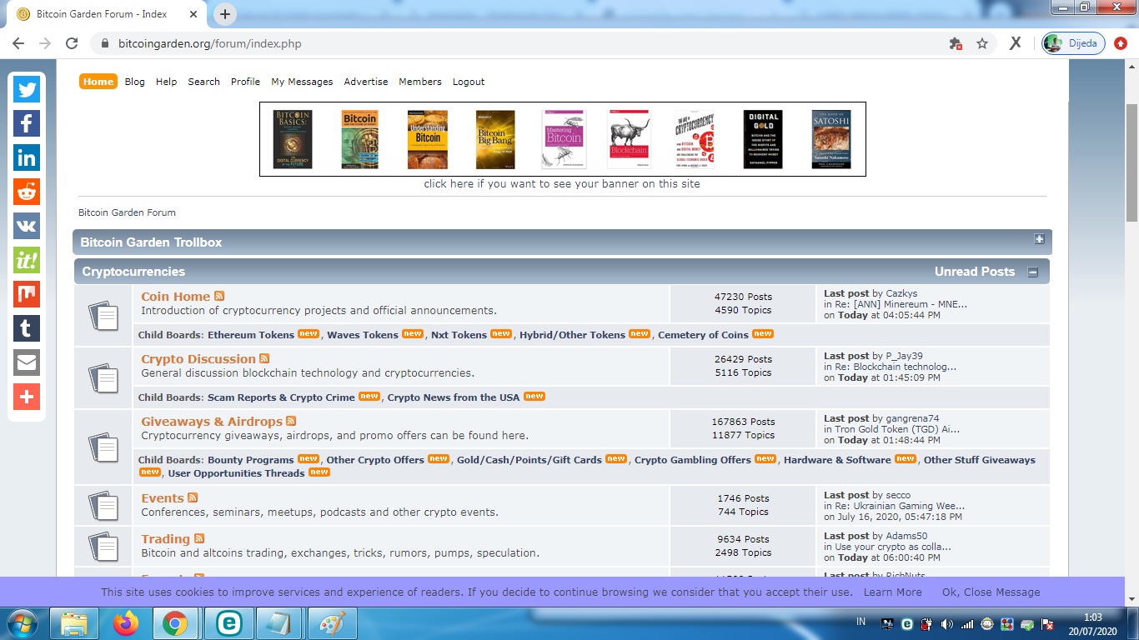Click the Events board status icon
1139x640 pixels.
103,505
